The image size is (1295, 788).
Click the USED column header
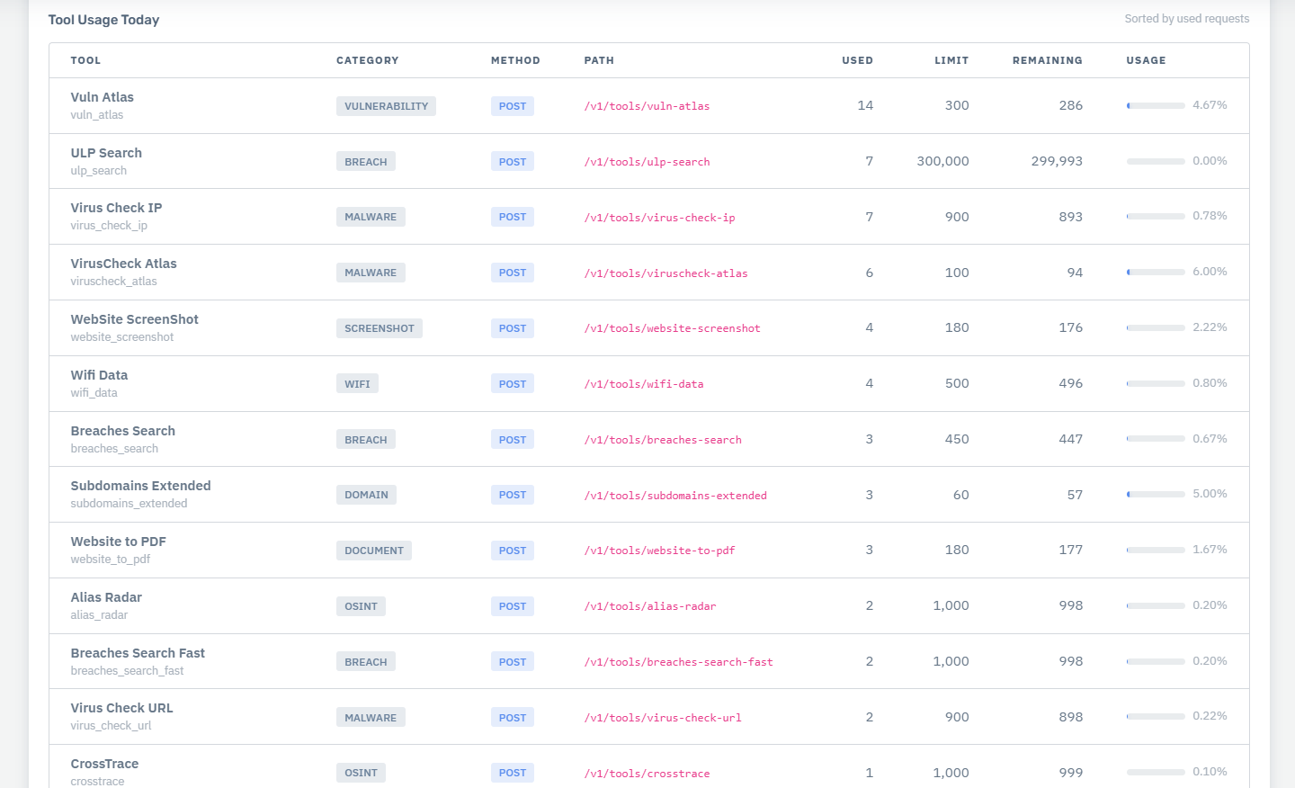(857, 60)
